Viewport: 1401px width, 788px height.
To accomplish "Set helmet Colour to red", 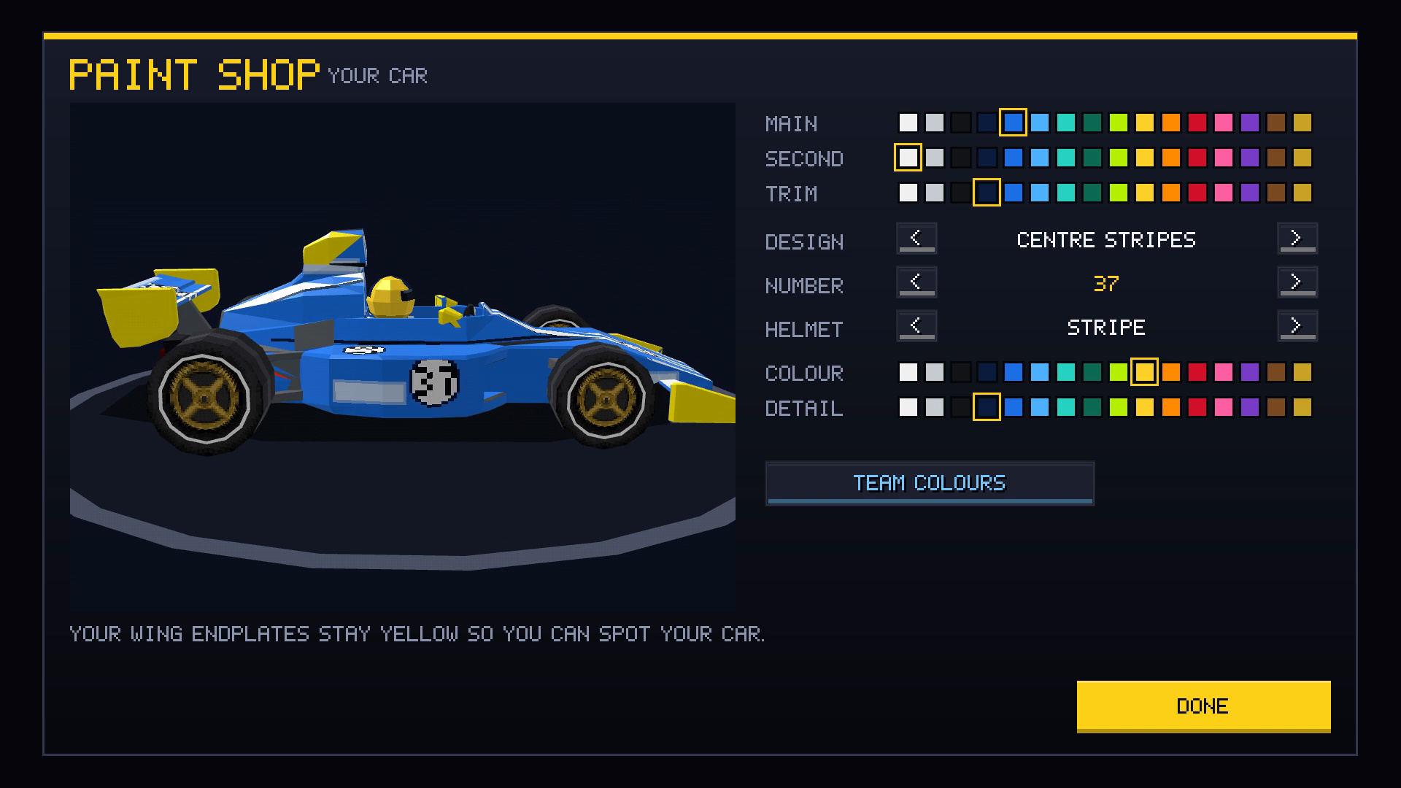I will click(1197, 372).
